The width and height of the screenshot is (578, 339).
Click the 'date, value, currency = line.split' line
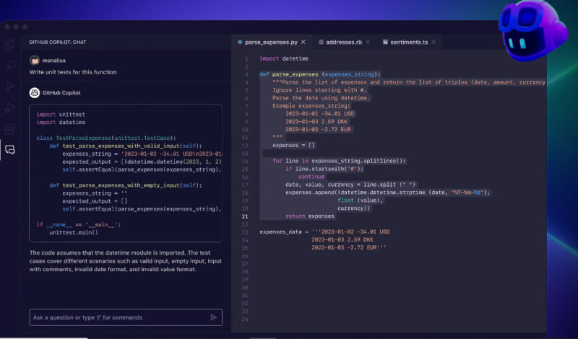(x=350, y=185)
